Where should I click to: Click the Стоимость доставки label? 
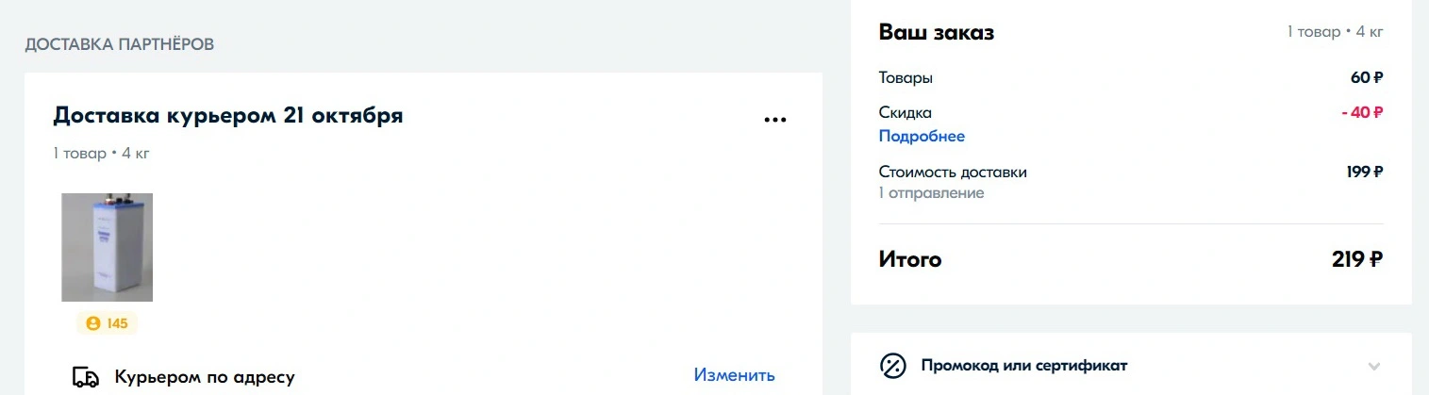click(x=953, y=173)
